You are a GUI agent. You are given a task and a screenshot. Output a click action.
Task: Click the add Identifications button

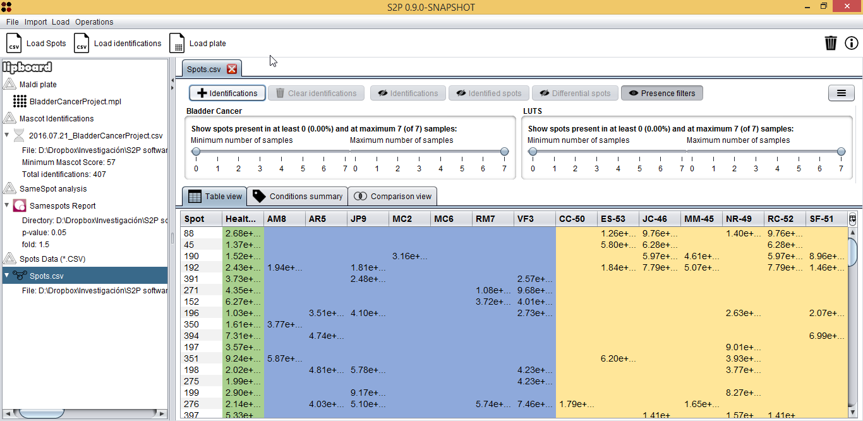click(227, 93)
